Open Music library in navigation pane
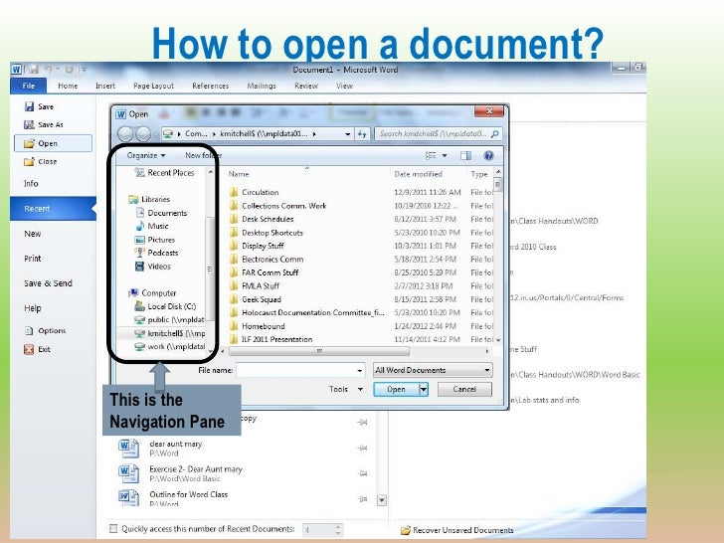 (152, 227)
